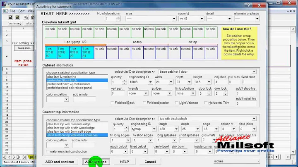Screen dimensions: 298x167
Task: Click next-sheet arrow at bottom left
Action: click(14, 157)
